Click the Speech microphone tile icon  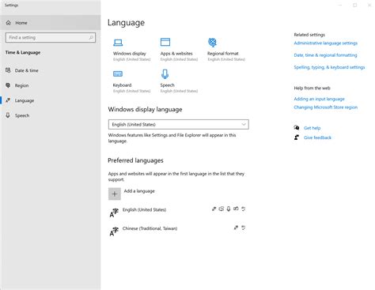[x=165, y=74]
